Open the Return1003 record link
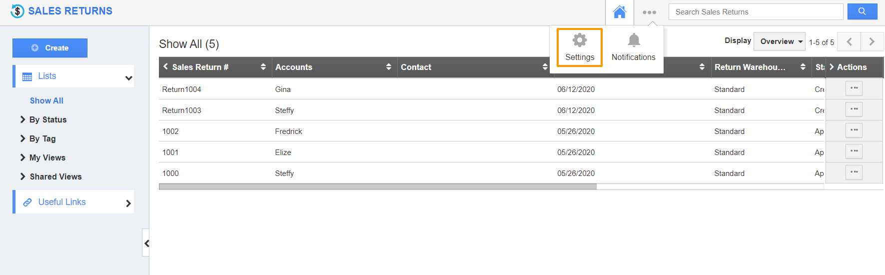This screenshot has width=885, height=275. pos(181,110)
